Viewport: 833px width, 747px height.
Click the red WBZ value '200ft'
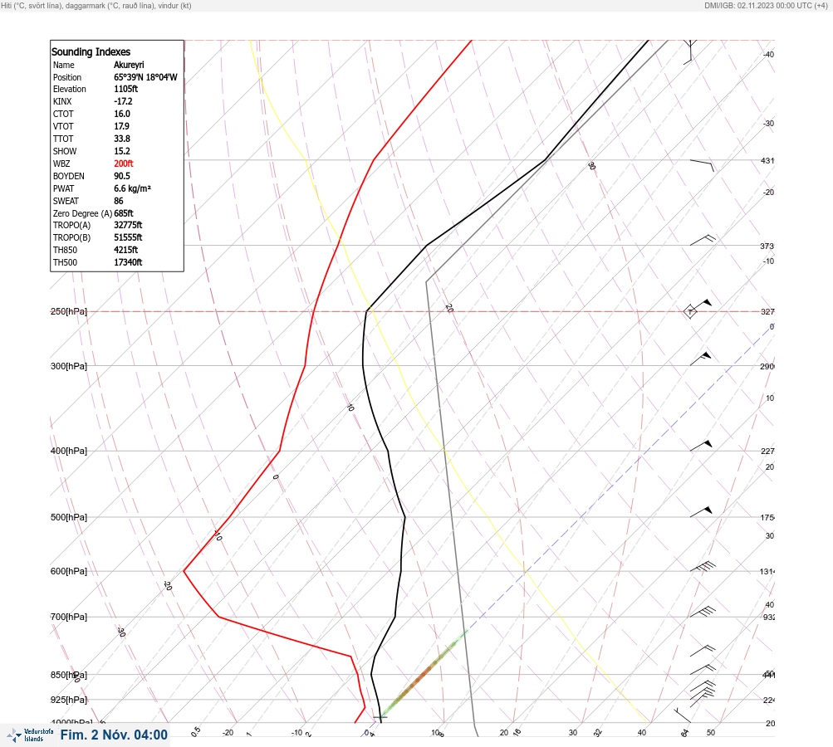(123, 164)
